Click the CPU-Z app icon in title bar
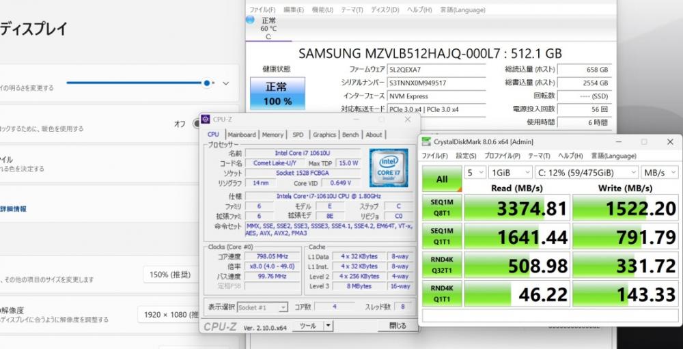This screenshot has width=683, height=349. (205, 120)
